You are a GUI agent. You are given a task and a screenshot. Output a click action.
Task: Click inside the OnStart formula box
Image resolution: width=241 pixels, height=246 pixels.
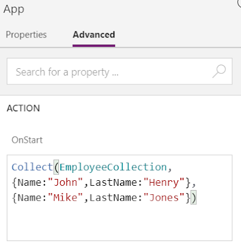(119, 198)
